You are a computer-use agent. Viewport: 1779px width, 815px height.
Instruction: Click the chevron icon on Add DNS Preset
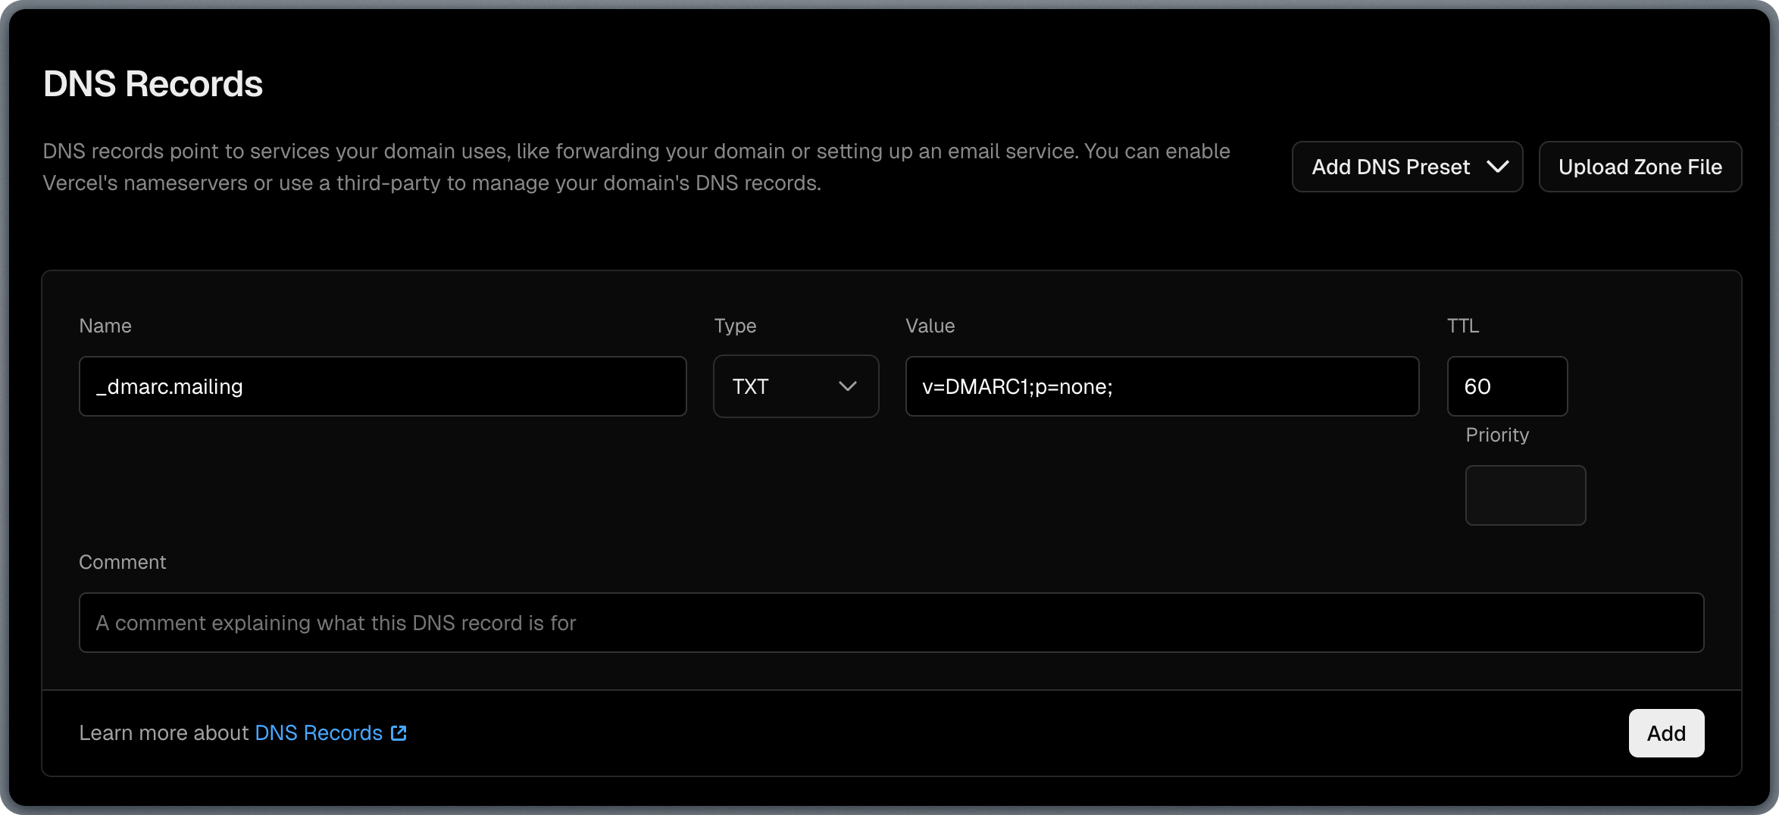coord(1499,167)
